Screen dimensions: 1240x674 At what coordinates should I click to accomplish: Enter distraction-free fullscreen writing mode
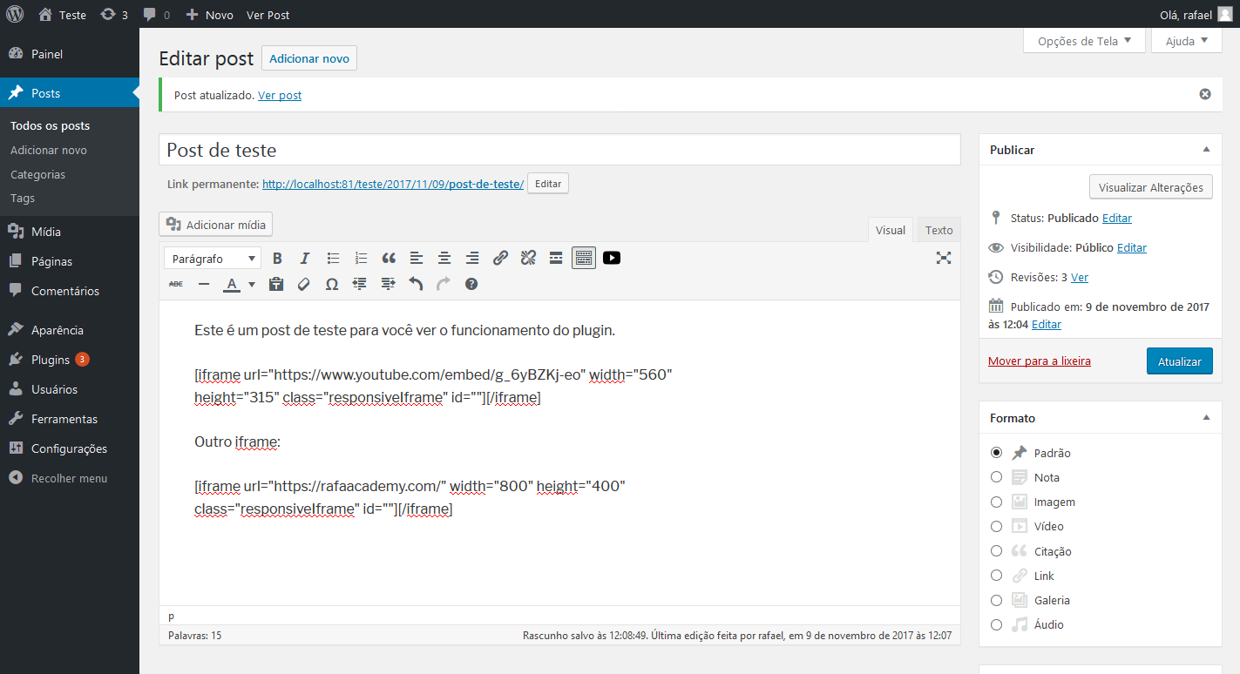click(x=943, y=258)
